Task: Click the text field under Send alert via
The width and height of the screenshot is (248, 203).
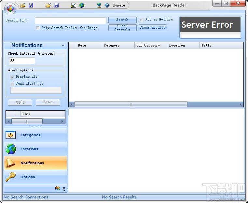Action: click(36, 90)
